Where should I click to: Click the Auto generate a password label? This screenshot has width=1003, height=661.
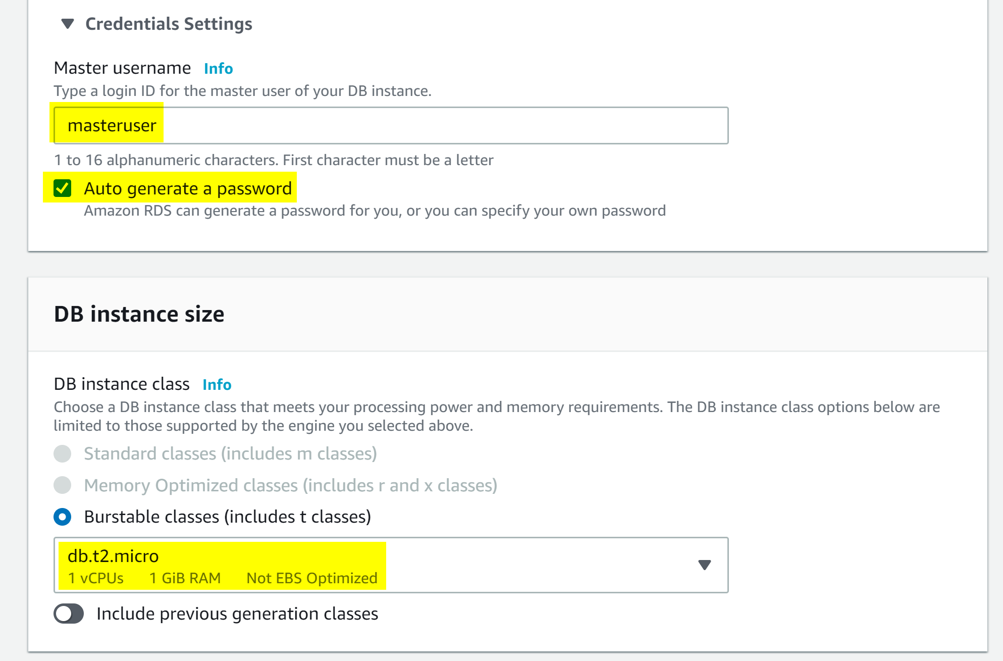click(x=188, y=188)
